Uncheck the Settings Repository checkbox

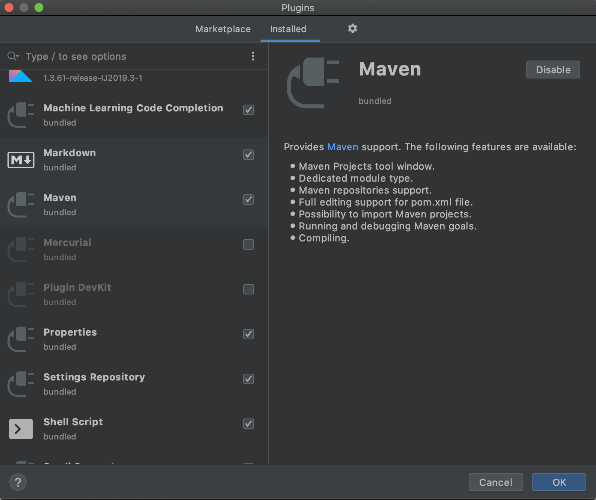click(249, 379)
